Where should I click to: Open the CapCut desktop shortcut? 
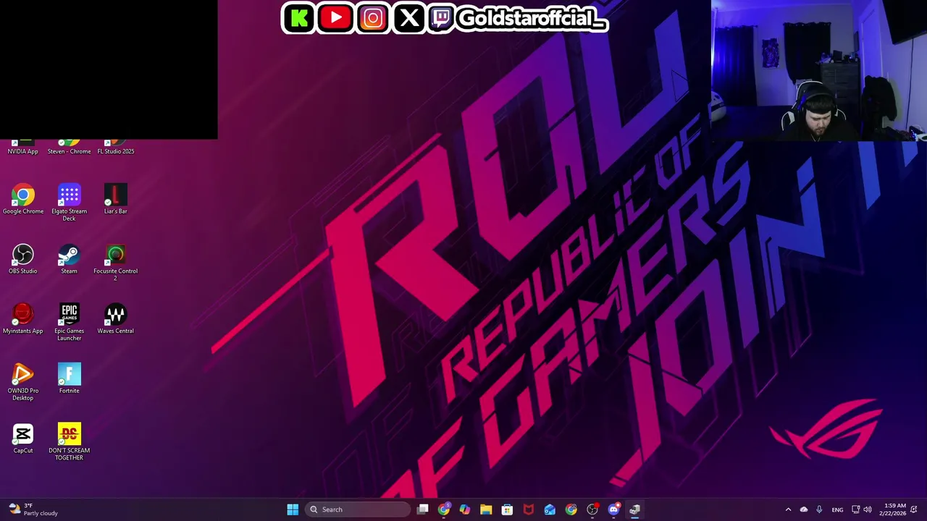tap(23, 439)
